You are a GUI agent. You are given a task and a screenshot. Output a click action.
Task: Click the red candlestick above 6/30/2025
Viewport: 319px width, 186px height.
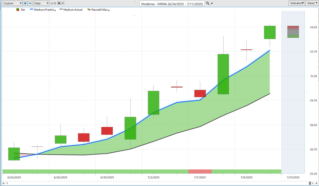pyautogui.click(x=107, y=131)
